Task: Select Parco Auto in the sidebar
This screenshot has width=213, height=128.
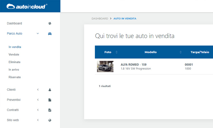Action: 14,34
